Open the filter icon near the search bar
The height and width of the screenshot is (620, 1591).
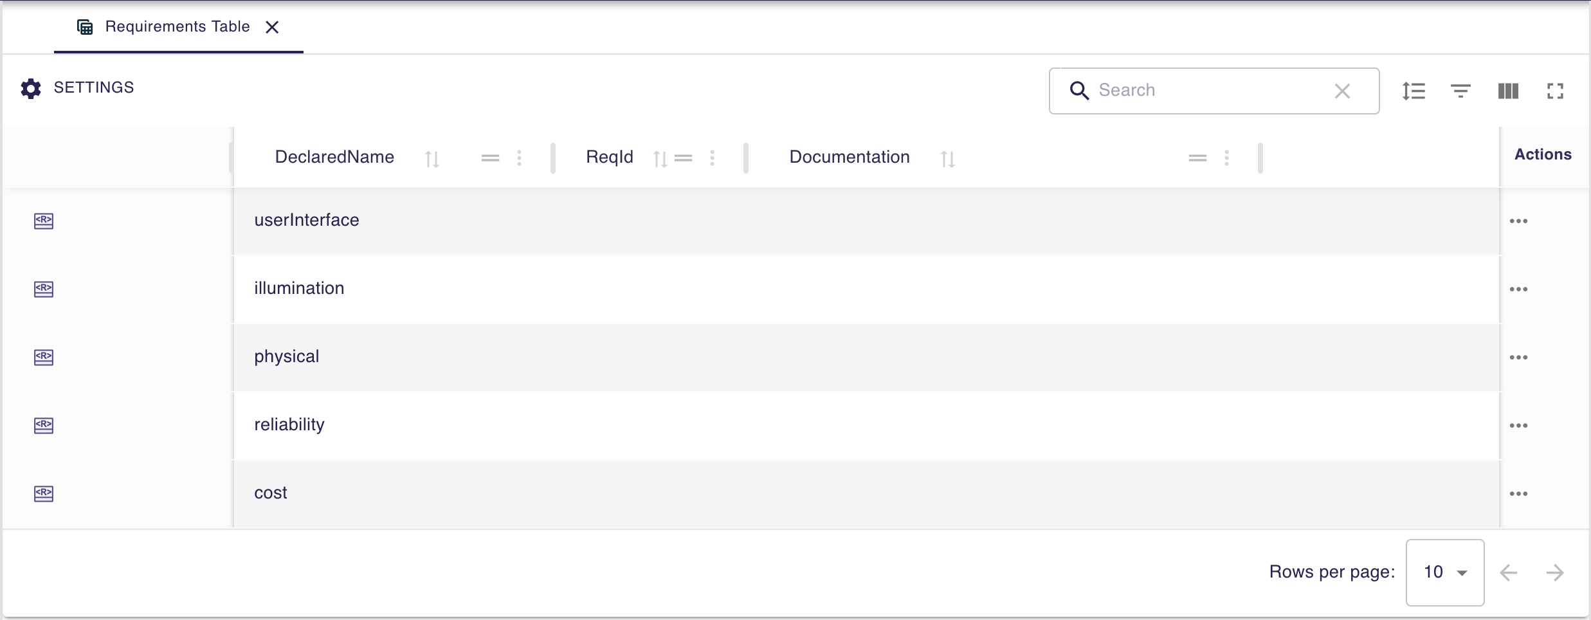pyautogui.click(x=1460, y=91)
